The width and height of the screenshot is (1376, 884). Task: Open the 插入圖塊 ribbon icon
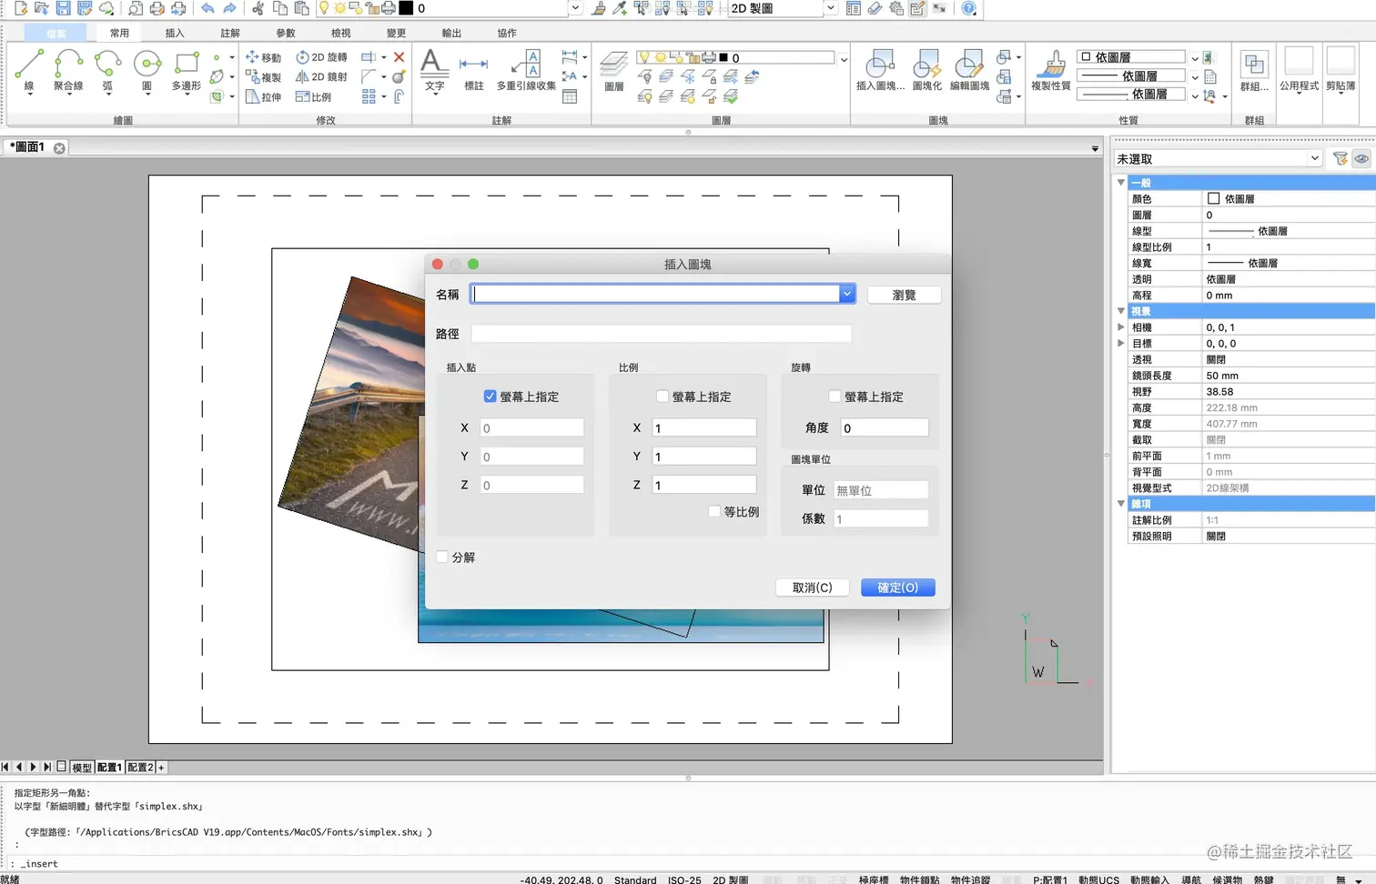(x=879, y=71)
